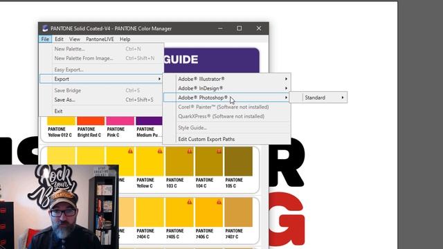Click warning icon on PANTONE 7405 C swatch
The width and height of the screenshot is (443, 249).
(190, 202)
